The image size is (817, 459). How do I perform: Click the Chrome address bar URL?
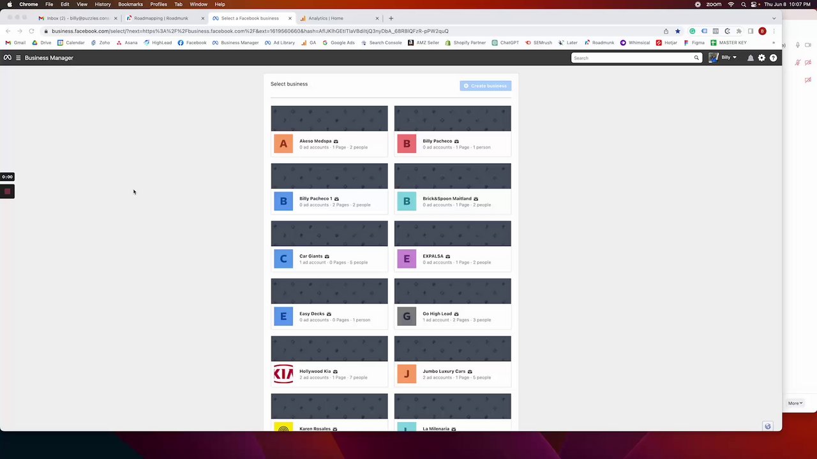tap(250, 31)
